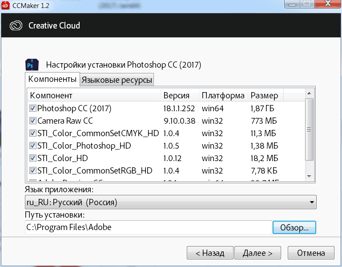Toggle the STI_Color_HD checkbox
342x267 pixels.
click(33, 158)
